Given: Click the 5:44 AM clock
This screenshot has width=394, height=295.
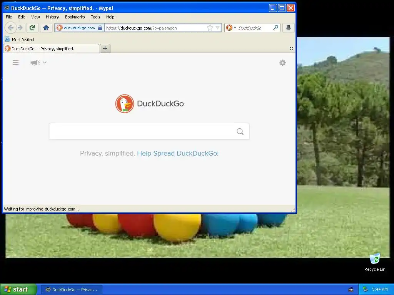Looking at the screenshot, I should coord(380,289).
